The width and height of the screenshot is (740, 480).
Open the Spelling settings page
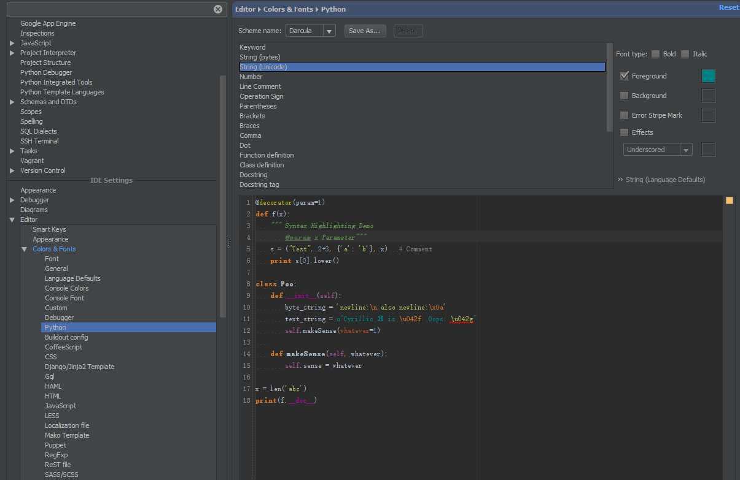33,121
